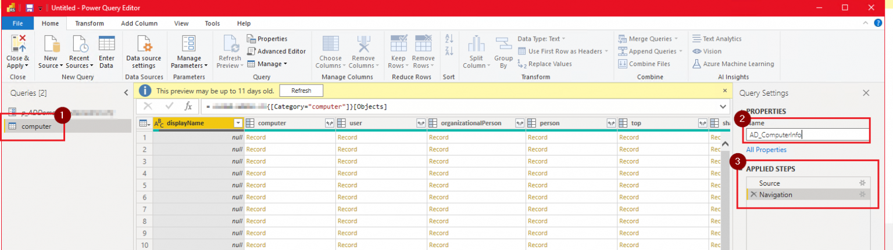Expand the computer column records
The image size is (893, 250).
point(328,123)
